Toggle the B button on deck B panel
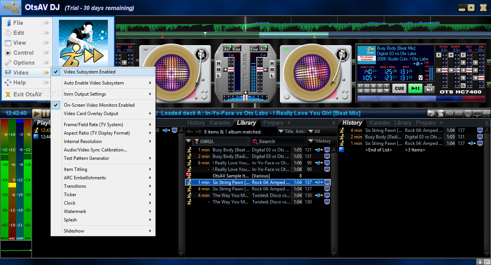 [x=374, y=86]
